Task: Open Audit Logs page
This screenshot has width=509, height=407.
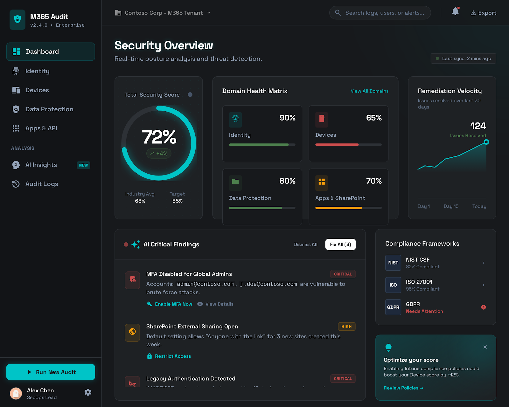Action: tap(51, 184)
